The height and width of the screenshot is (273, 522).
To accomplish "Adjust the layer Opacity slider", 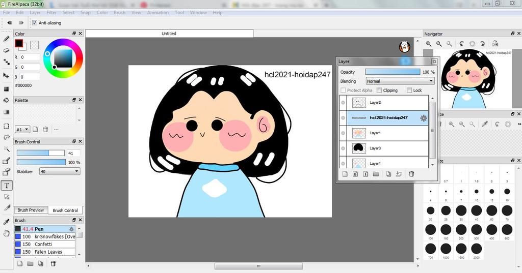I will 393,72.
